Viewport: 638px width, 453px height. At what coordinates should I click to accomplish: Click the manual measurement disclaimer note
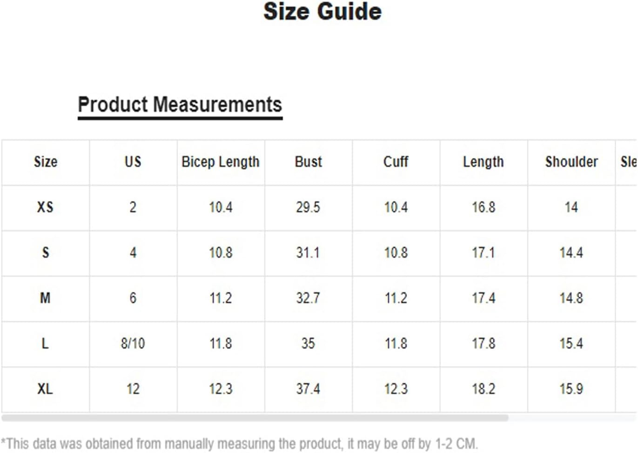click(239, 444)
